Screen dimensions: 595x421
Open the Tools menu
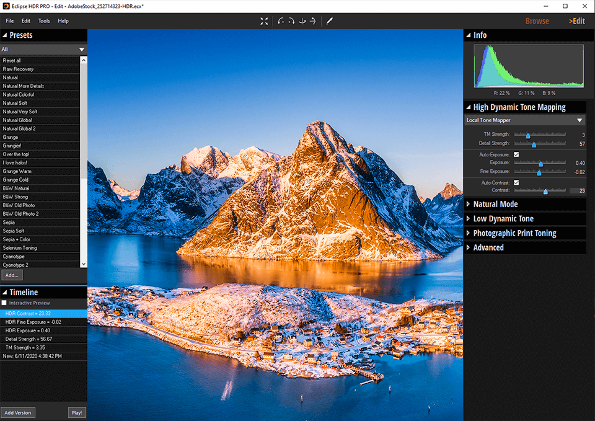tap(43, 20)
